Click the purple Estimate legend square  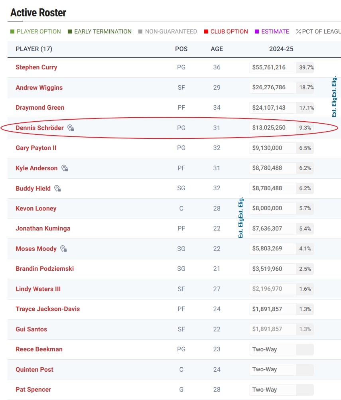point(257,32)
